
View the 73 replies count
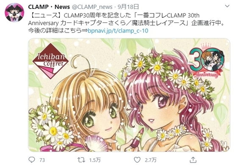[x=42, y=160]
